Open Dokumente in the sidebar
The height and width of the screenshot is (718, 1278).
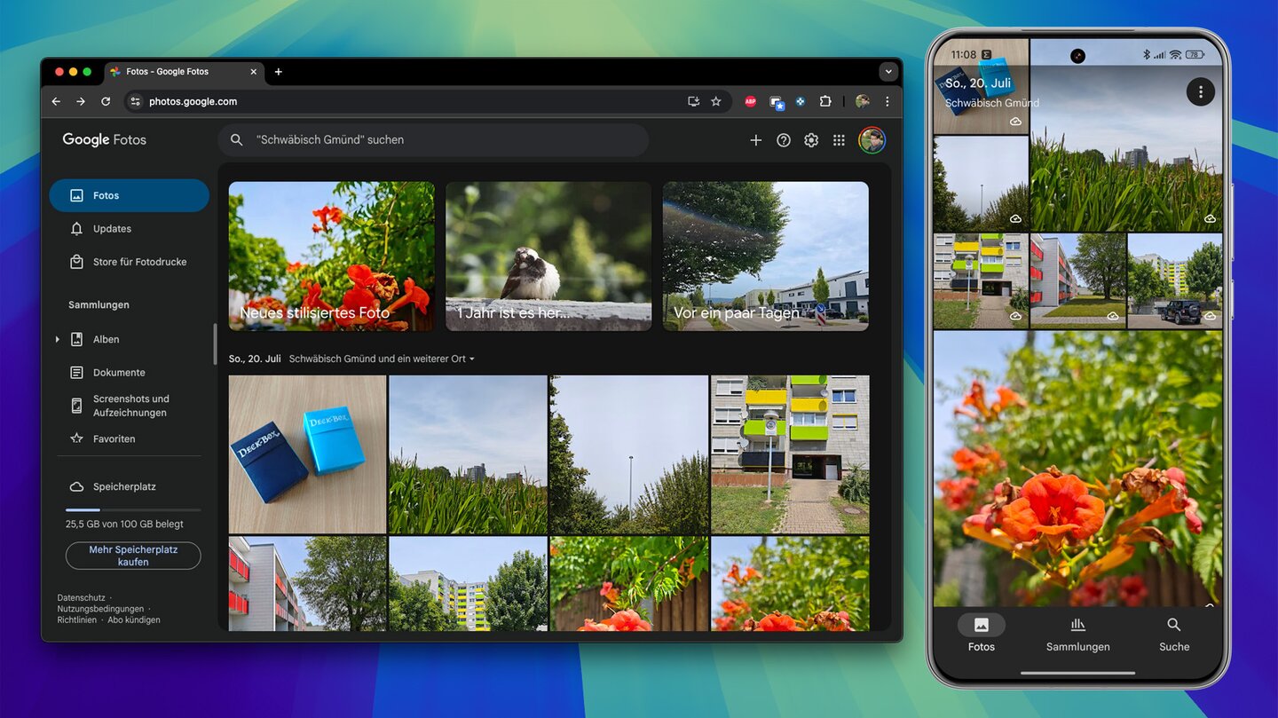(129, 373)
